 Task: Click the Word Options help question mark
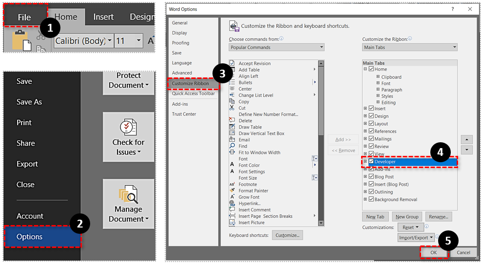[452, 9]
